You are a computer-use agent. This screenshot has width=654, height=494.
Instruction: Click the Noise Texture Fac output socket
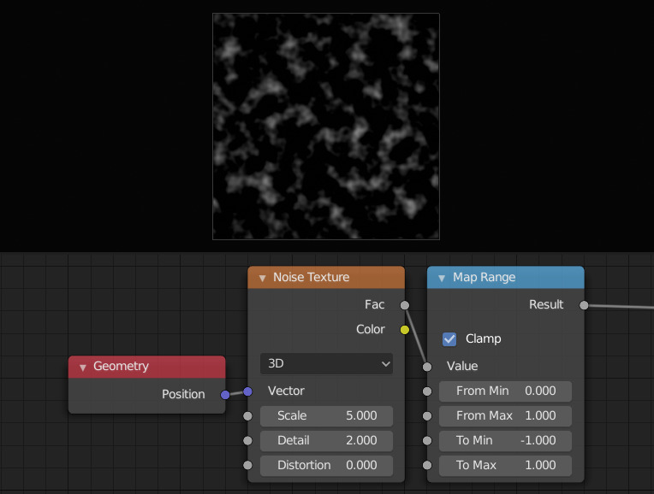tap(405, 305)
